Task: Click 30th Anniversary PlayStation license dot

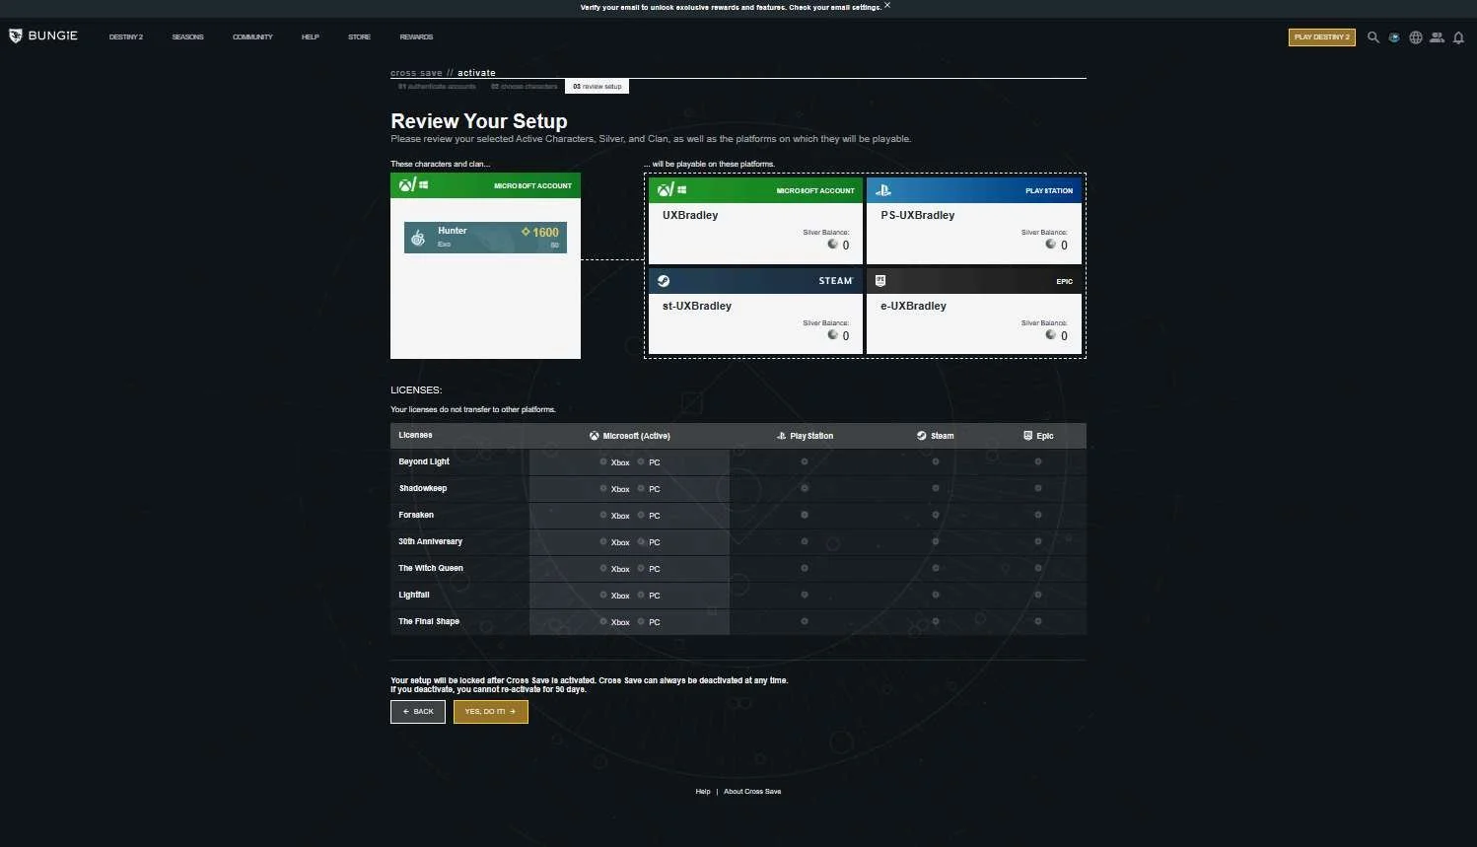Action: point(805,541)
